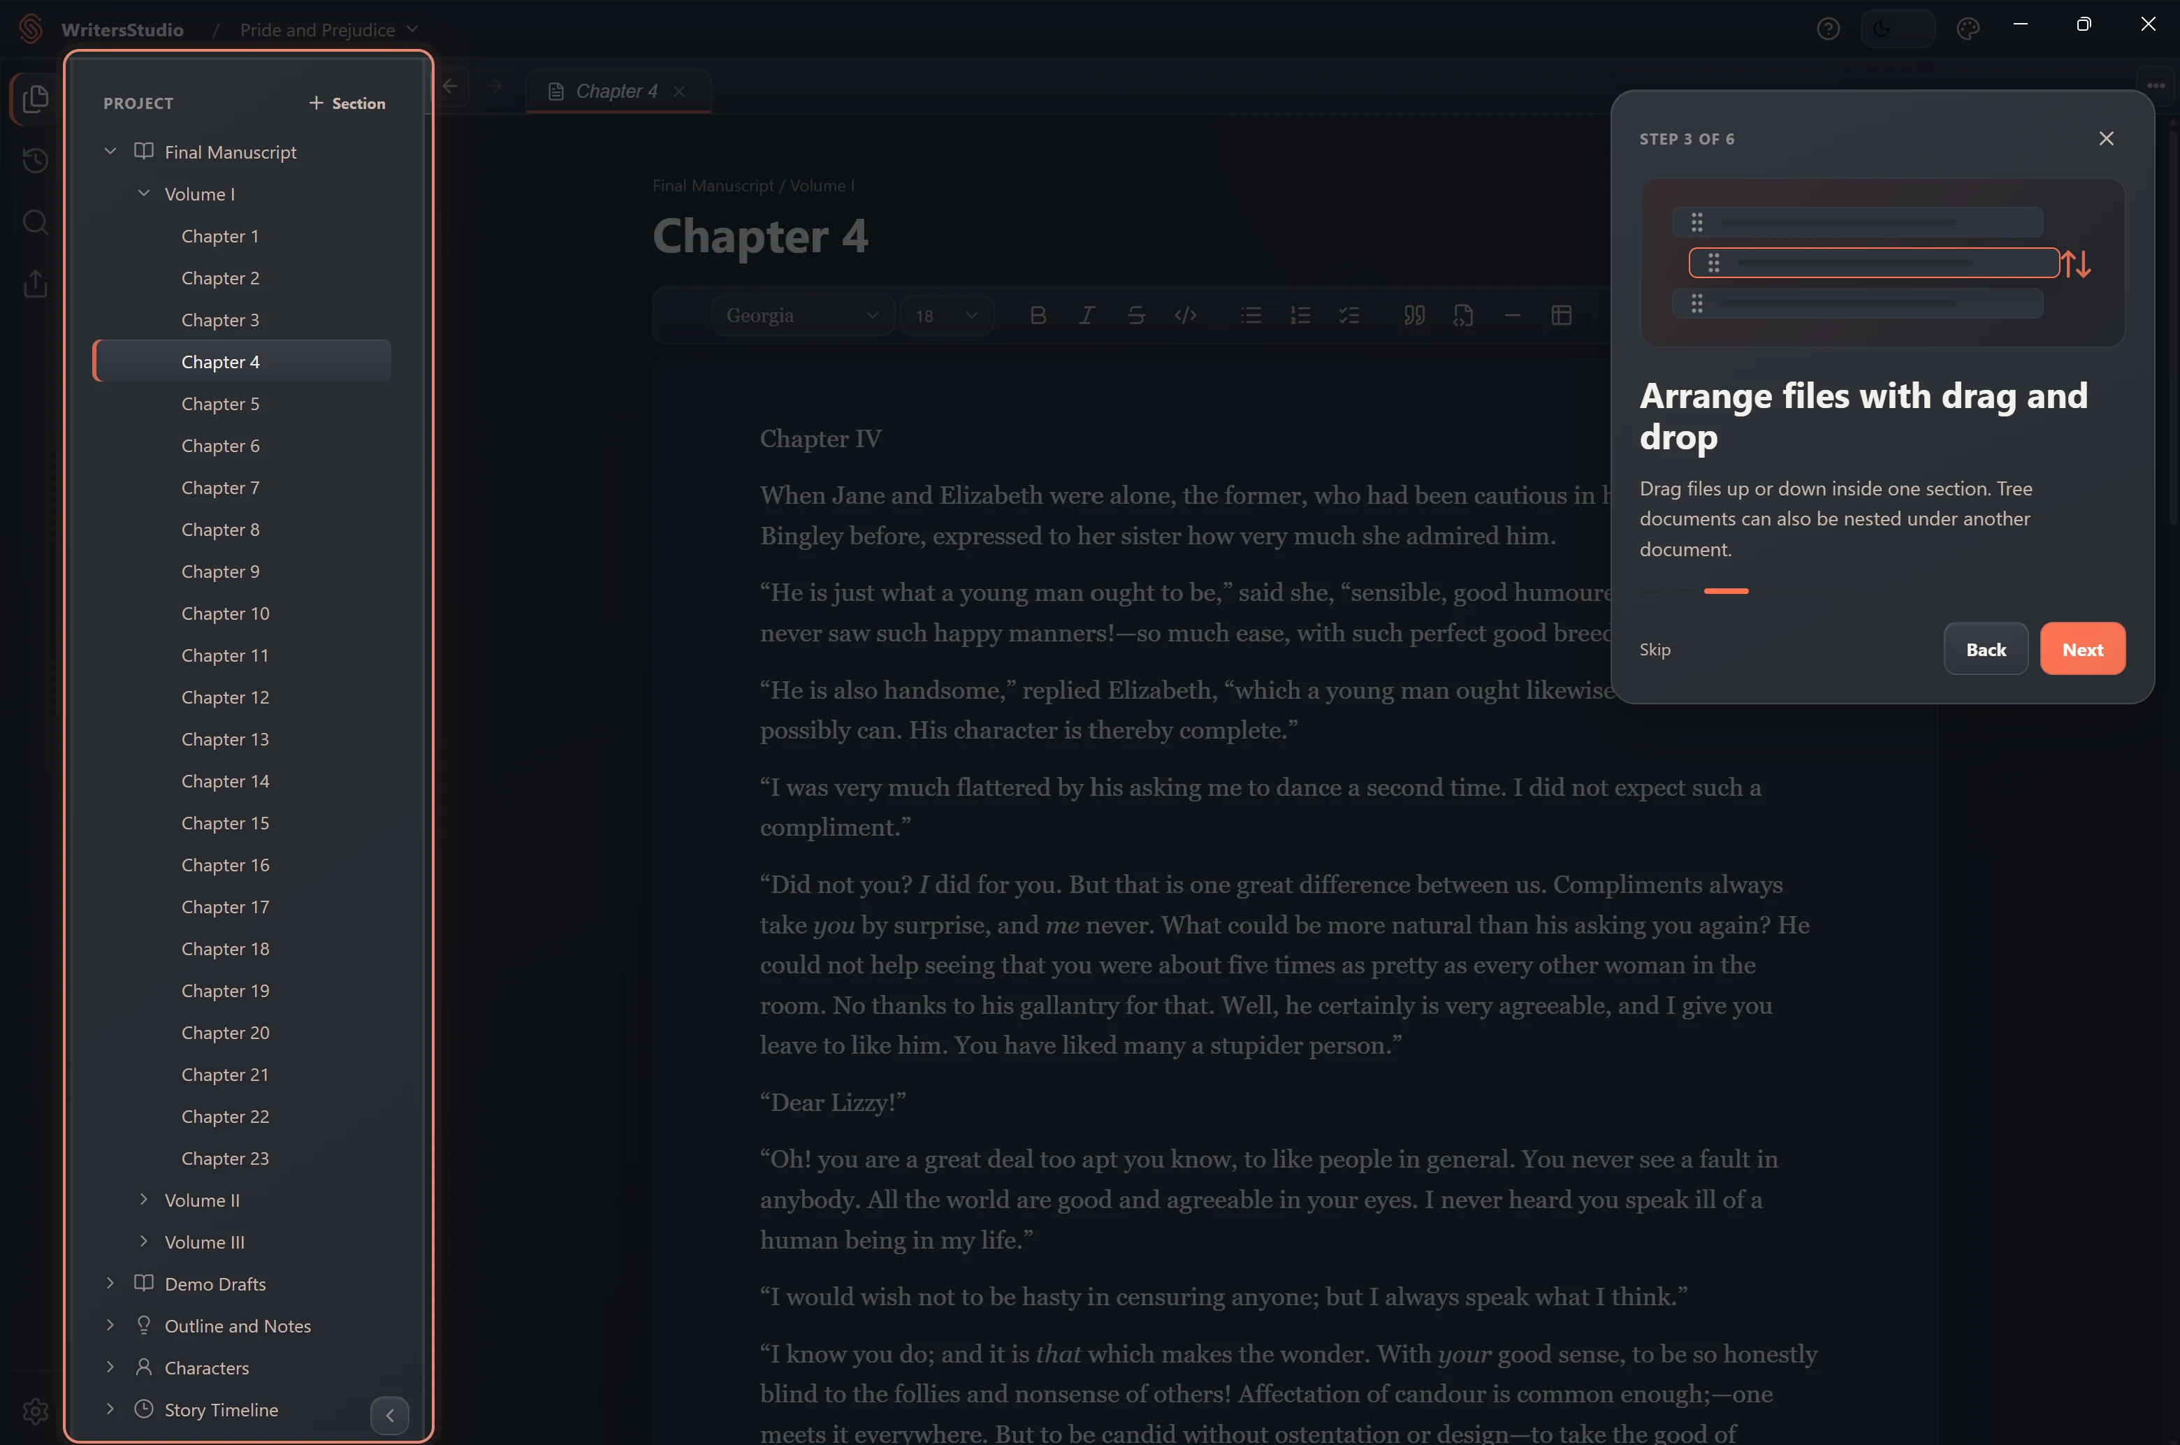Toggle dark mode moon switch

(x=1897, y=29)
